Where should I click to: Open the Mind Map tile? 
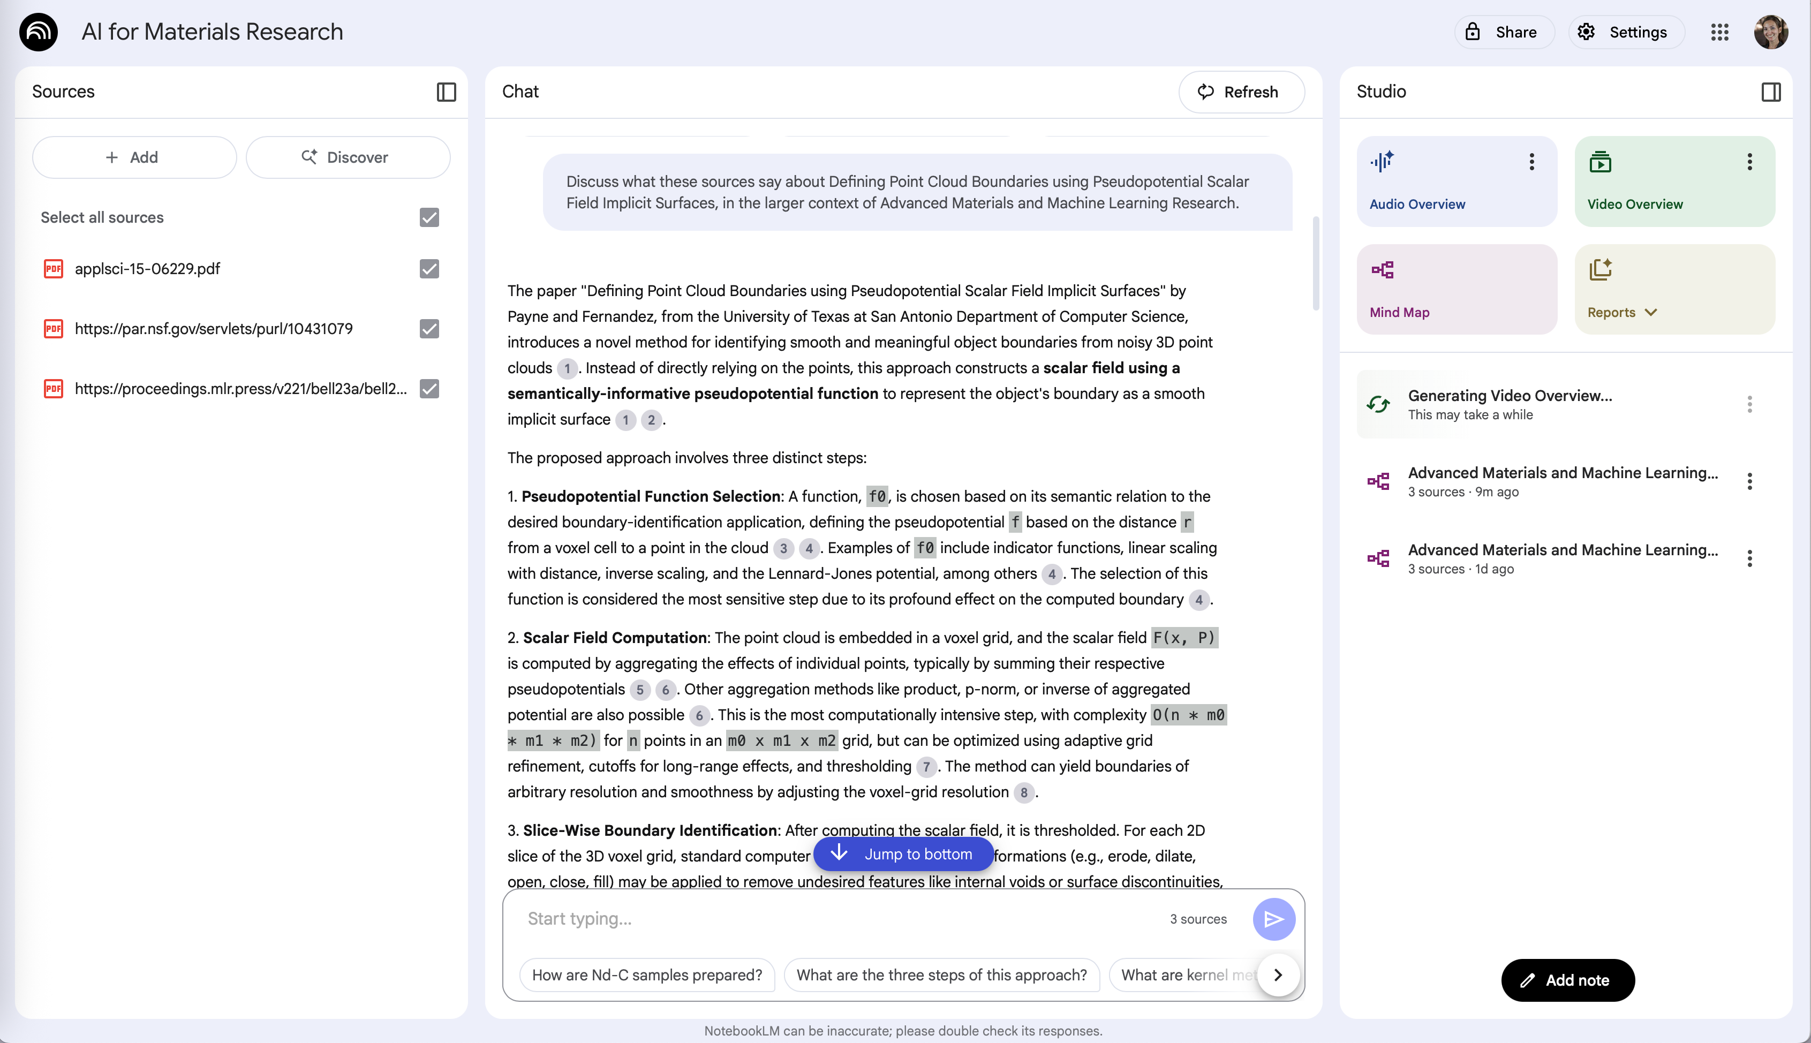pos(1455,290)
